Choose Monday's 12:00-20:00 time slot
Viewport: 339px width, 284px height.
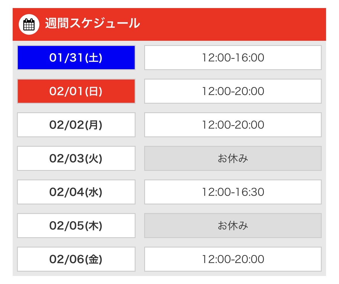[233, 125]
